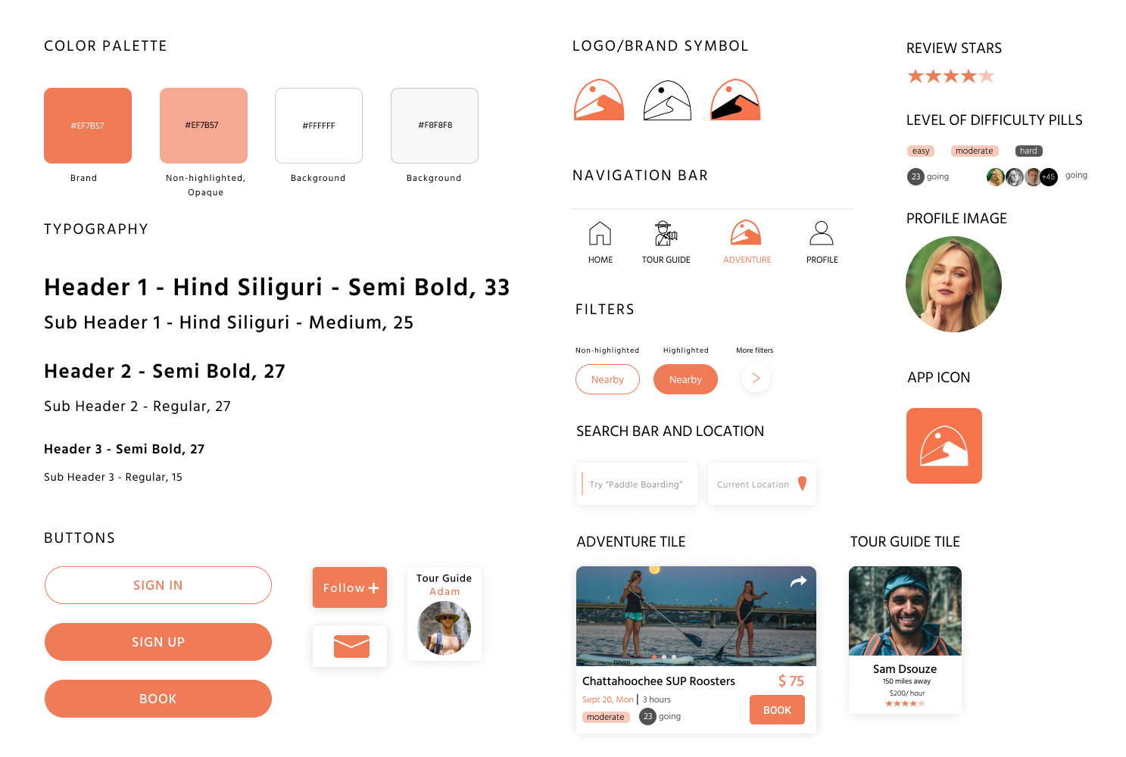This screenshot has height=757, width=1126.
Task: Click the share arrow on adventure tile
Action: 798,581
